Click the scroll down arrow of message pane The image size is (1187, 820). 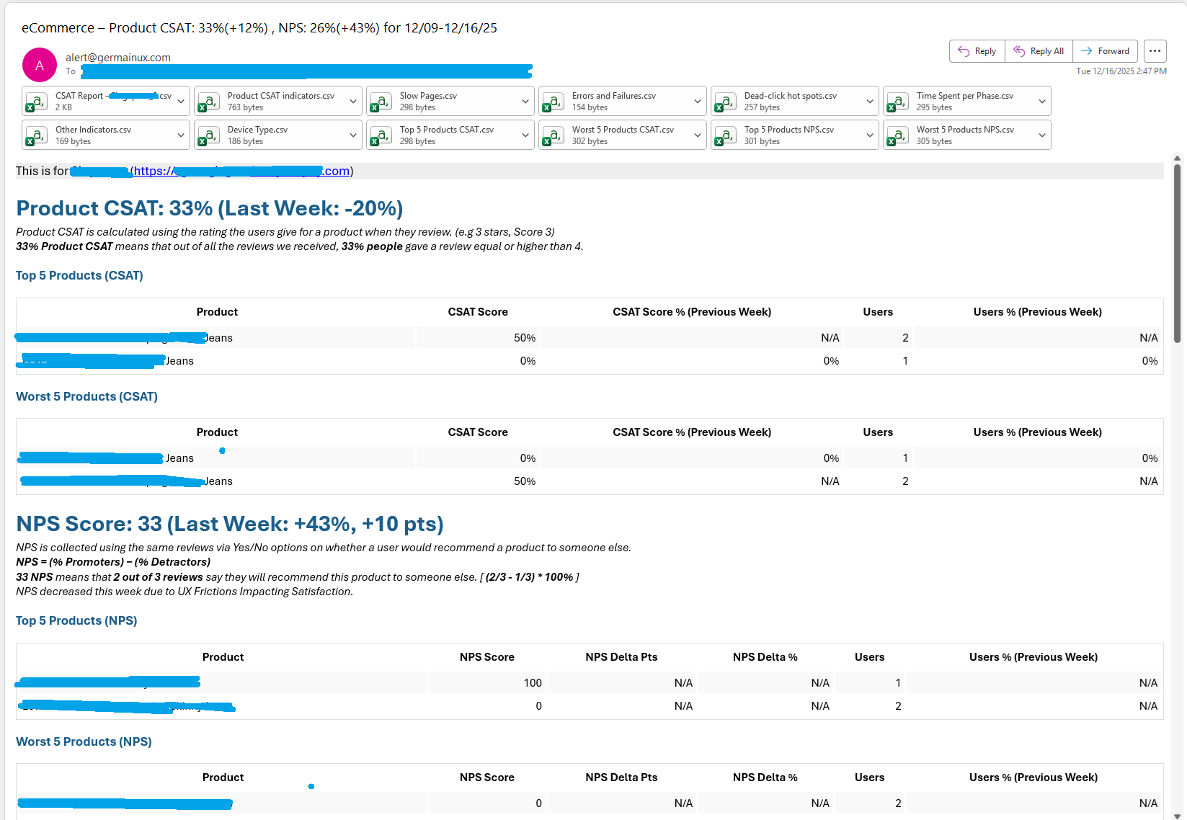1177,816
